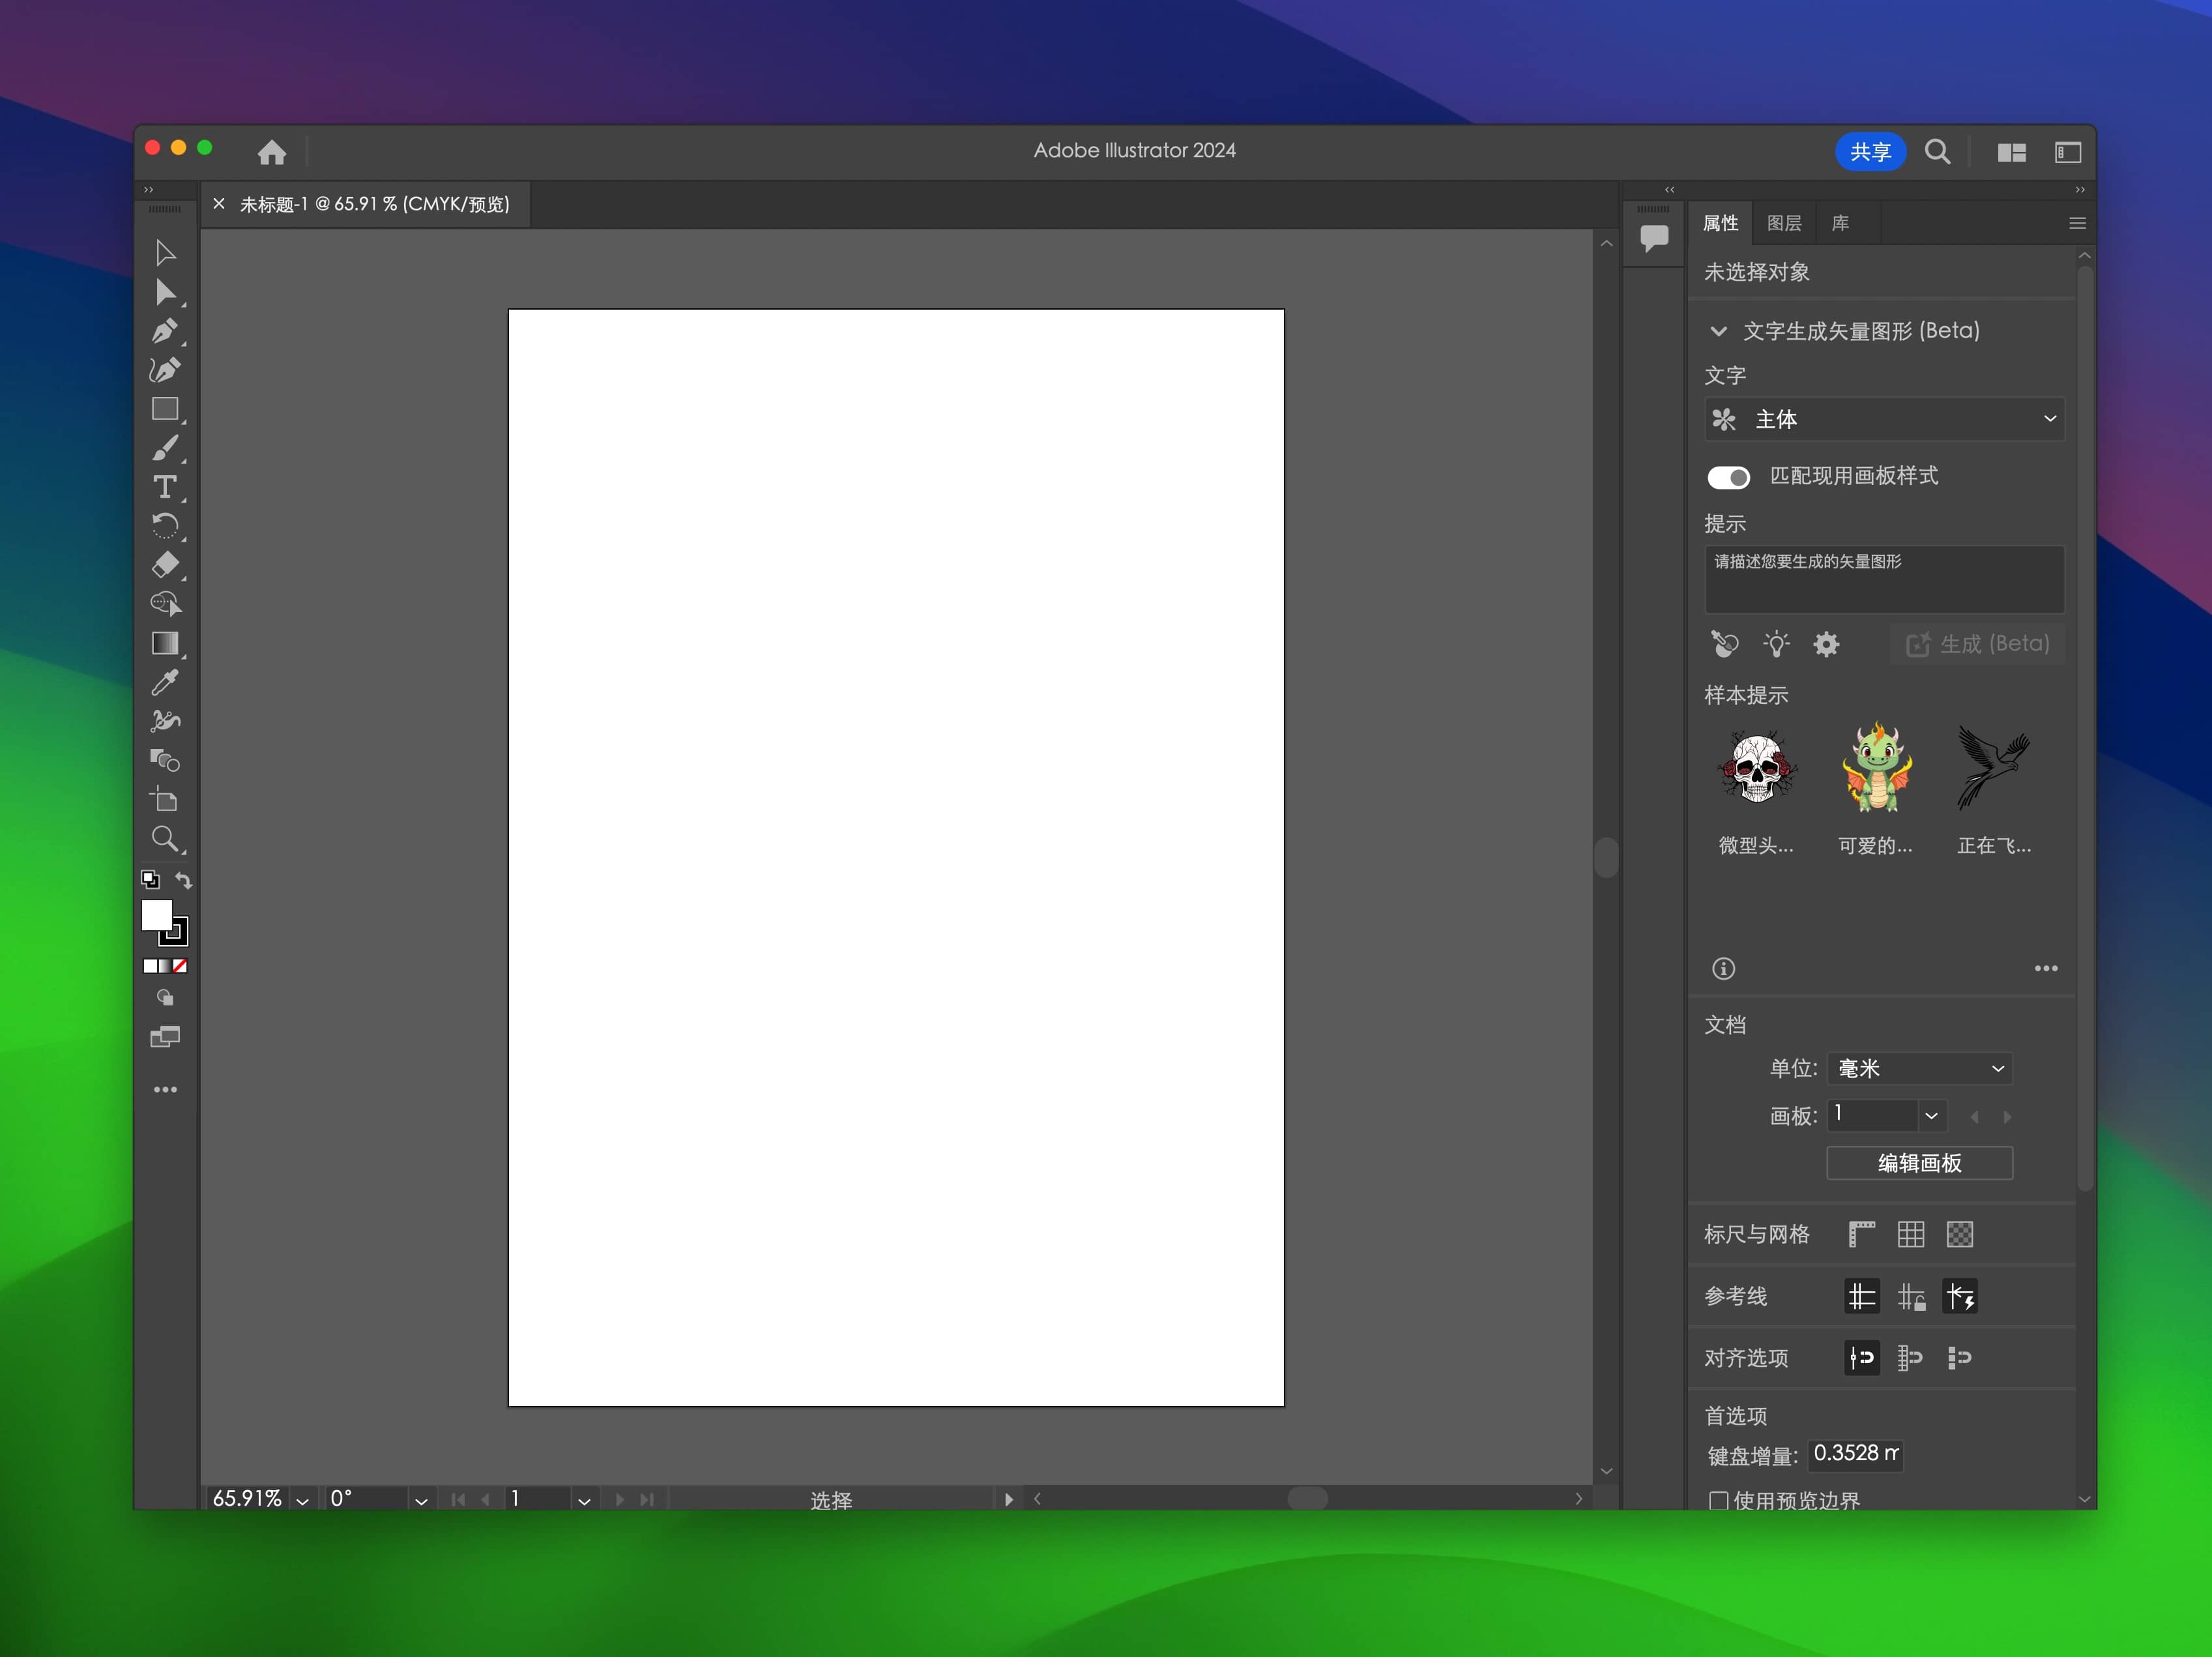The width and height of the screenshot is (2212, 1657).
Task: Select the 未标题-1 document tab
Action: coord(374,204)
